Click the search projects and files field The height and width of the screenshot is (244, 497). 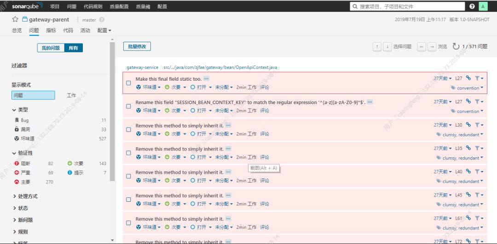coord(408,6)
